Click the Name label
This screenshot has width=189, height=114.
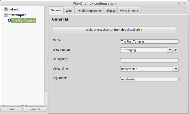(57, 40)
